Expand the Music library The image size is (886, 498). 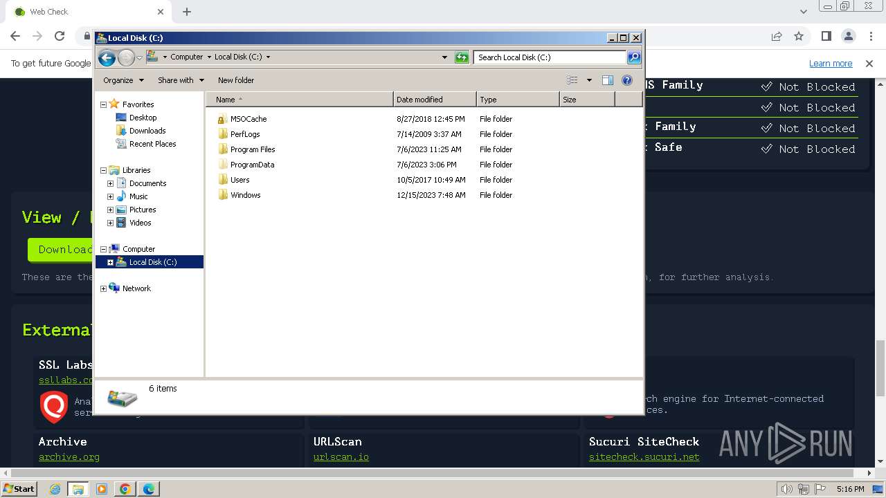click(110, 196)
